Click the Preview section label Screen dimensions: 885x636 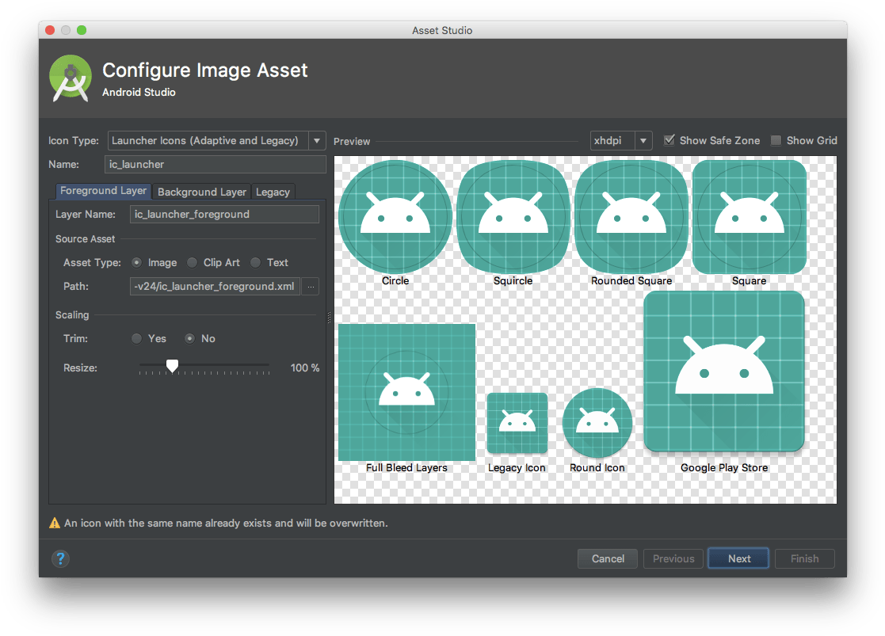[x=352, y=141]
